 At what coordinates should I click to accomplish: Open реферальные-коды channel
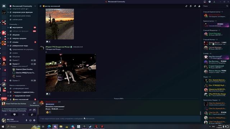tap(22, 46)
